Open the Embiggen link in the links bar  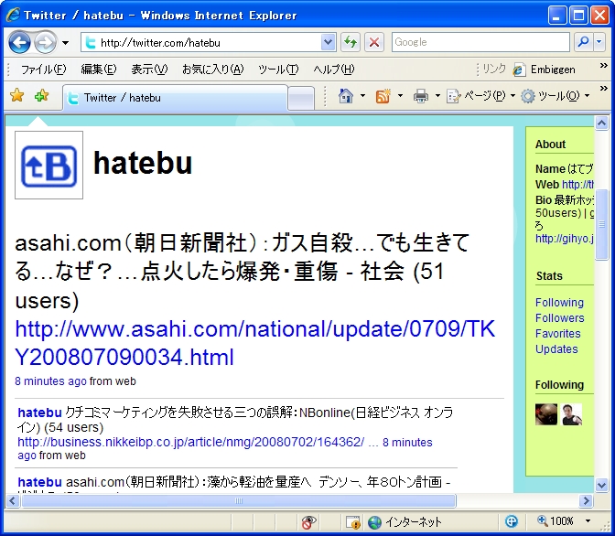coord(545,70)
